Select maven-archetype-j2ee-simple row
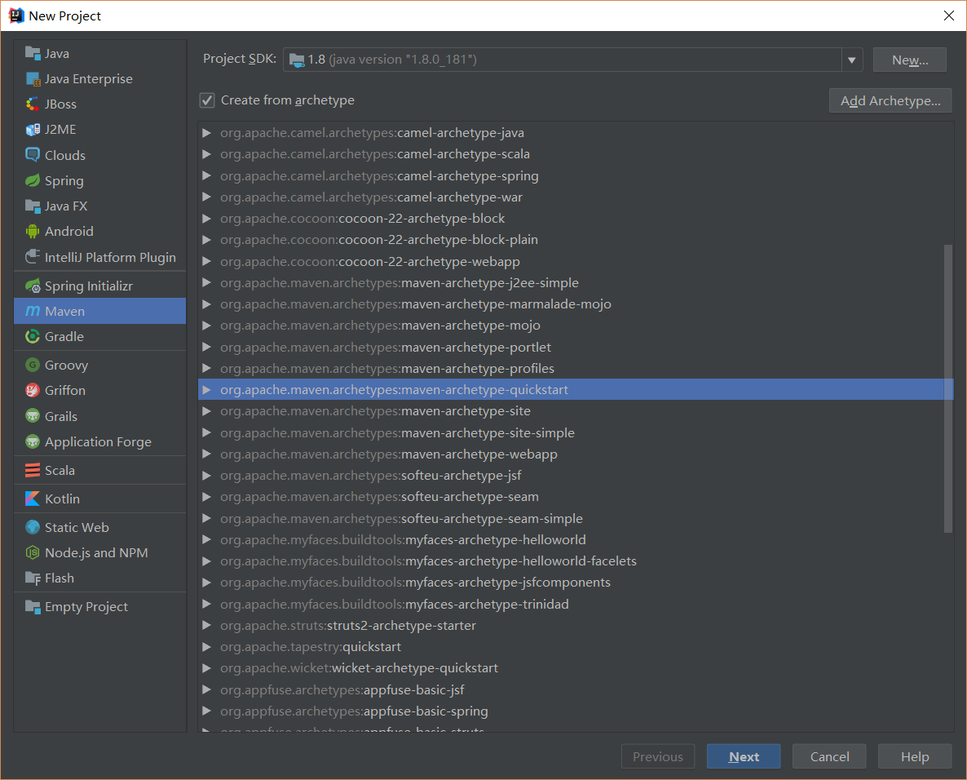 coord(576,282)
